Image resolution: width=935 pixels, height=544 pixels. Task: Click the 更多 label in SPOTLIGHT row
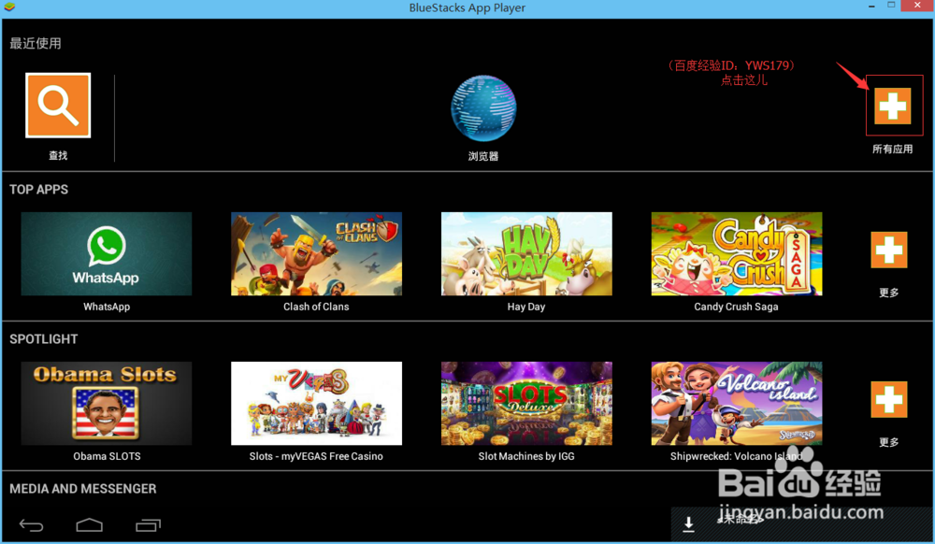pyautogui.click(x=888, y=442)
